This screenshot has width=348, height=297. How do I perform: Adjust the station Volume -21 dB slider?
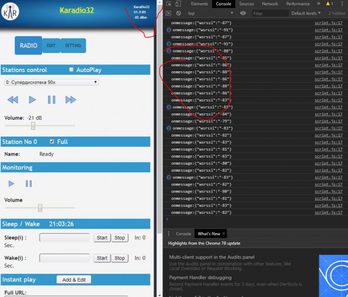click(x=33, y=126)
